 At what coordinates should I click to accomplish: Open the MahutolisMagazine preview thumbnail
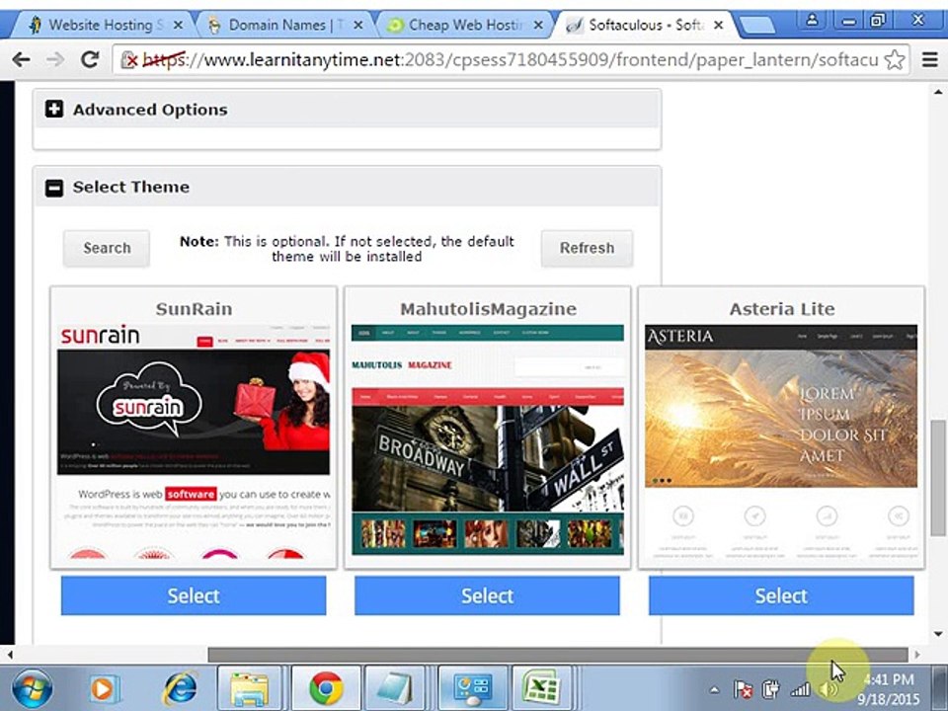[487, 439]
